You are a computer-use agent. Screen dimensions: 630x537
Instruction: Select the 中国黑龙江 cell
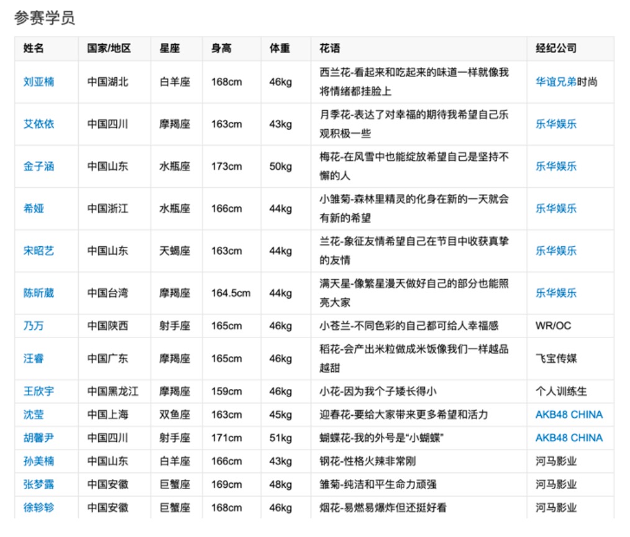[113, 392]
